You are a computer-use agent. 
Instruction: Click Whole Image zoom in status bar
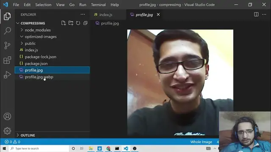[x=201, y=142]
